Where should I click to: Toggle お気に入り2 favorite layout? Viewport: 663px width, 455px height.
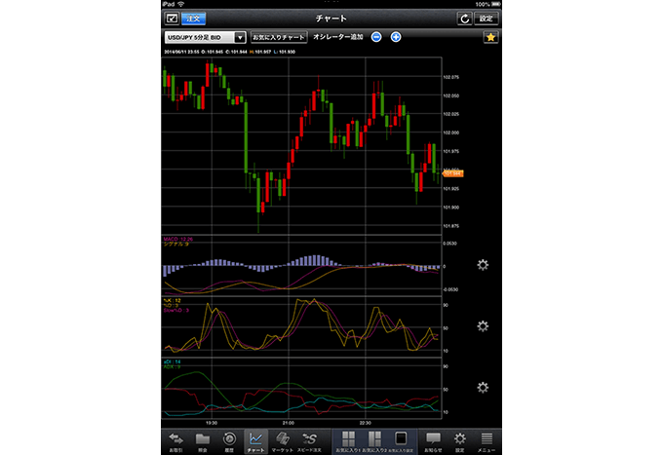click(372, 440)
